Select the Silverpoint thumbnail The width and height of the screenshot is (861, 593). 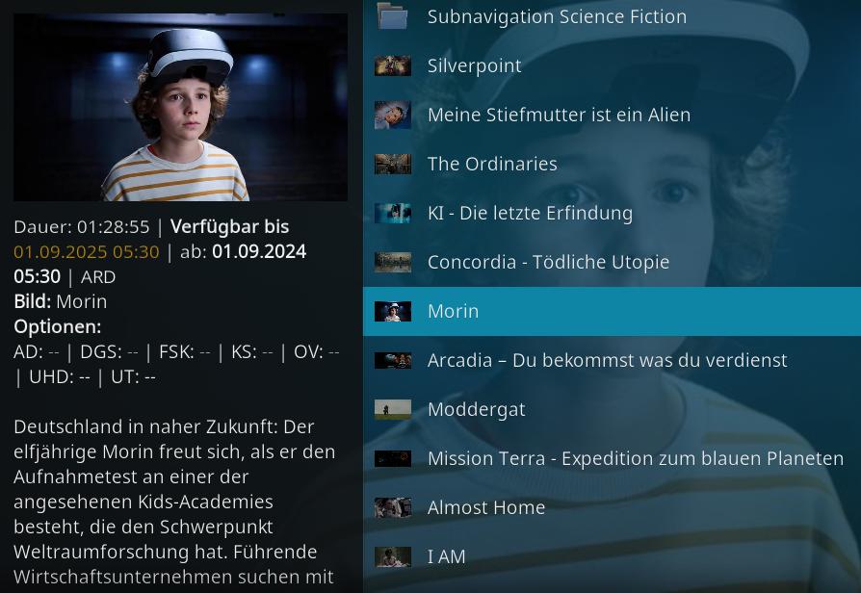[393, 65]
